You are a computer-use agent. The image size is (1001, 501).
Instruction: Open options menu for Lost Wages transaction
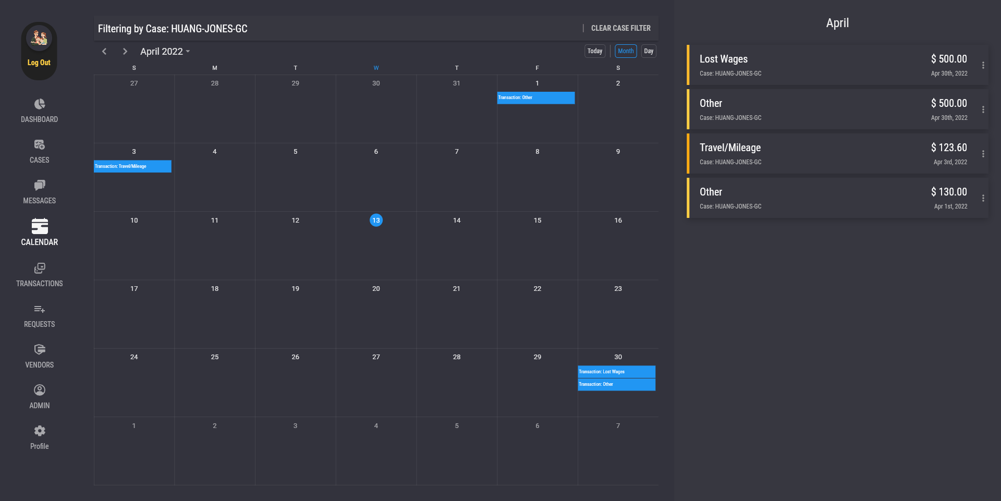[983, 65]
